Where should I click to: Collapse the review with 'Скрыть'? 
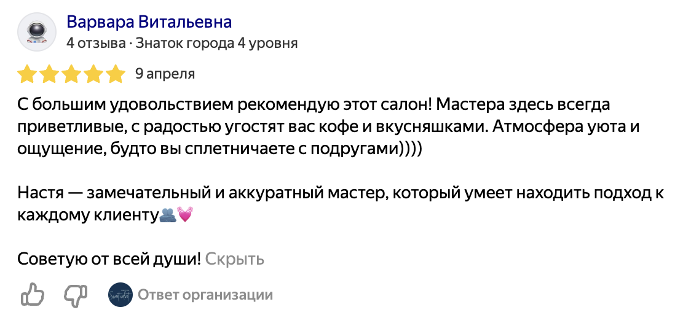(x=234, y=259)
